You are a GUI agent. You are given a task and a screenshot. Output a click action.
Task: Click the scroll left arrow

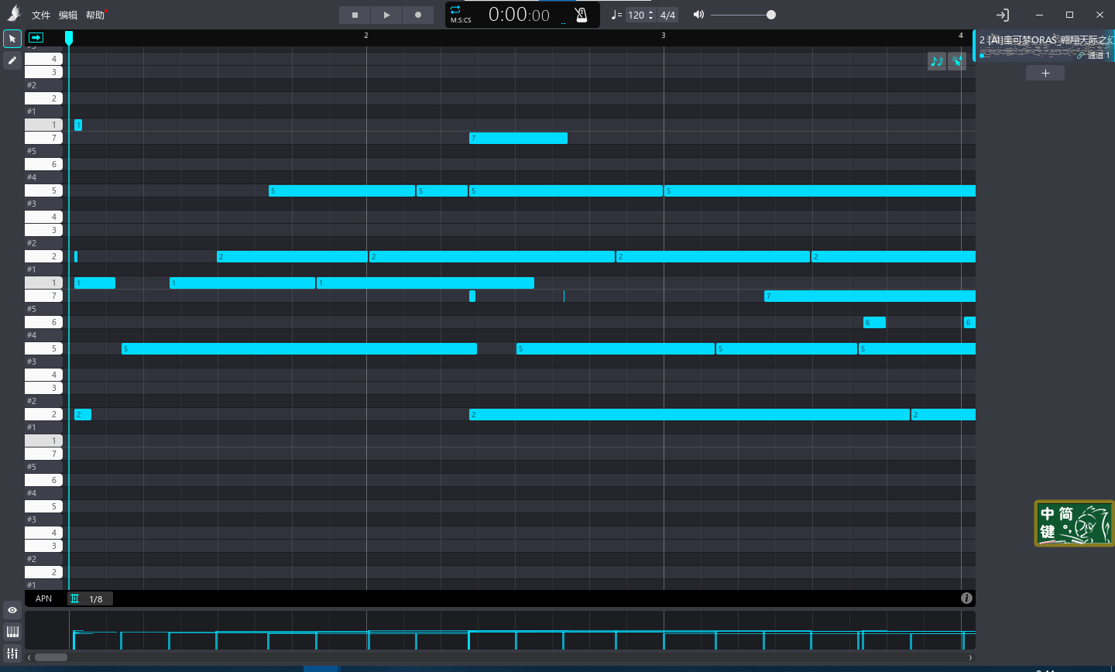29,657
